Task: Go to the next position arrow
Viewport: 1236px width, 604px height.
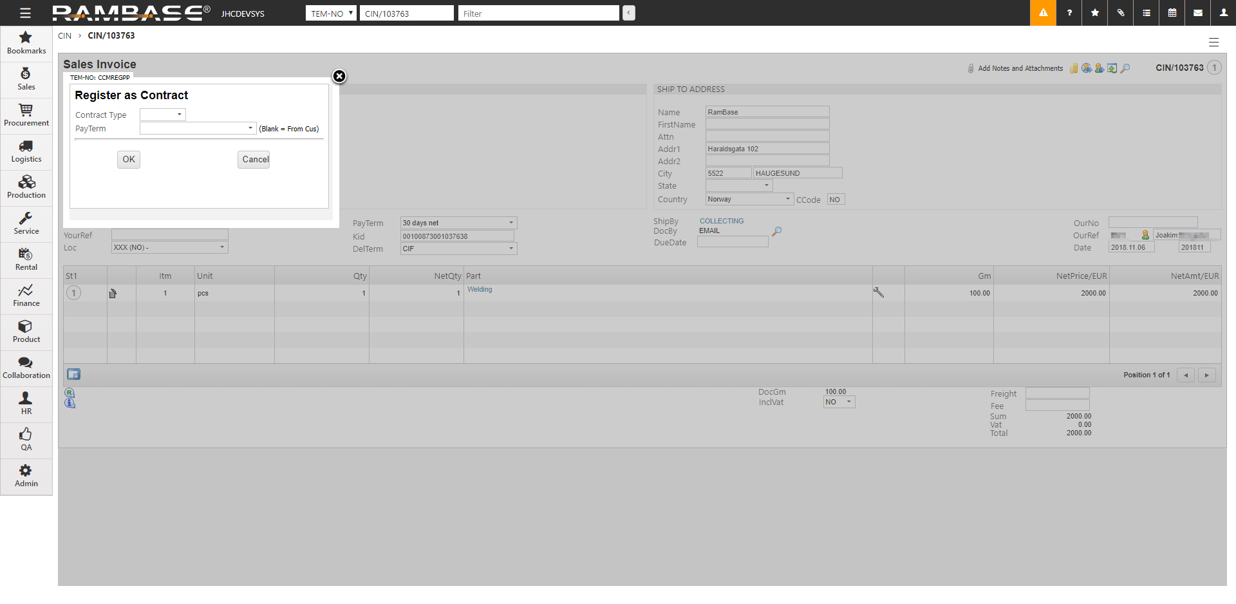Action: [1206, 375]
